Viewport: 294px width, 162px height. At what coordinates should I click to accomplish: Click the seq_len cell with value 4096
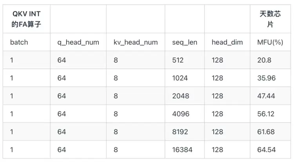(x=181, y=114)
